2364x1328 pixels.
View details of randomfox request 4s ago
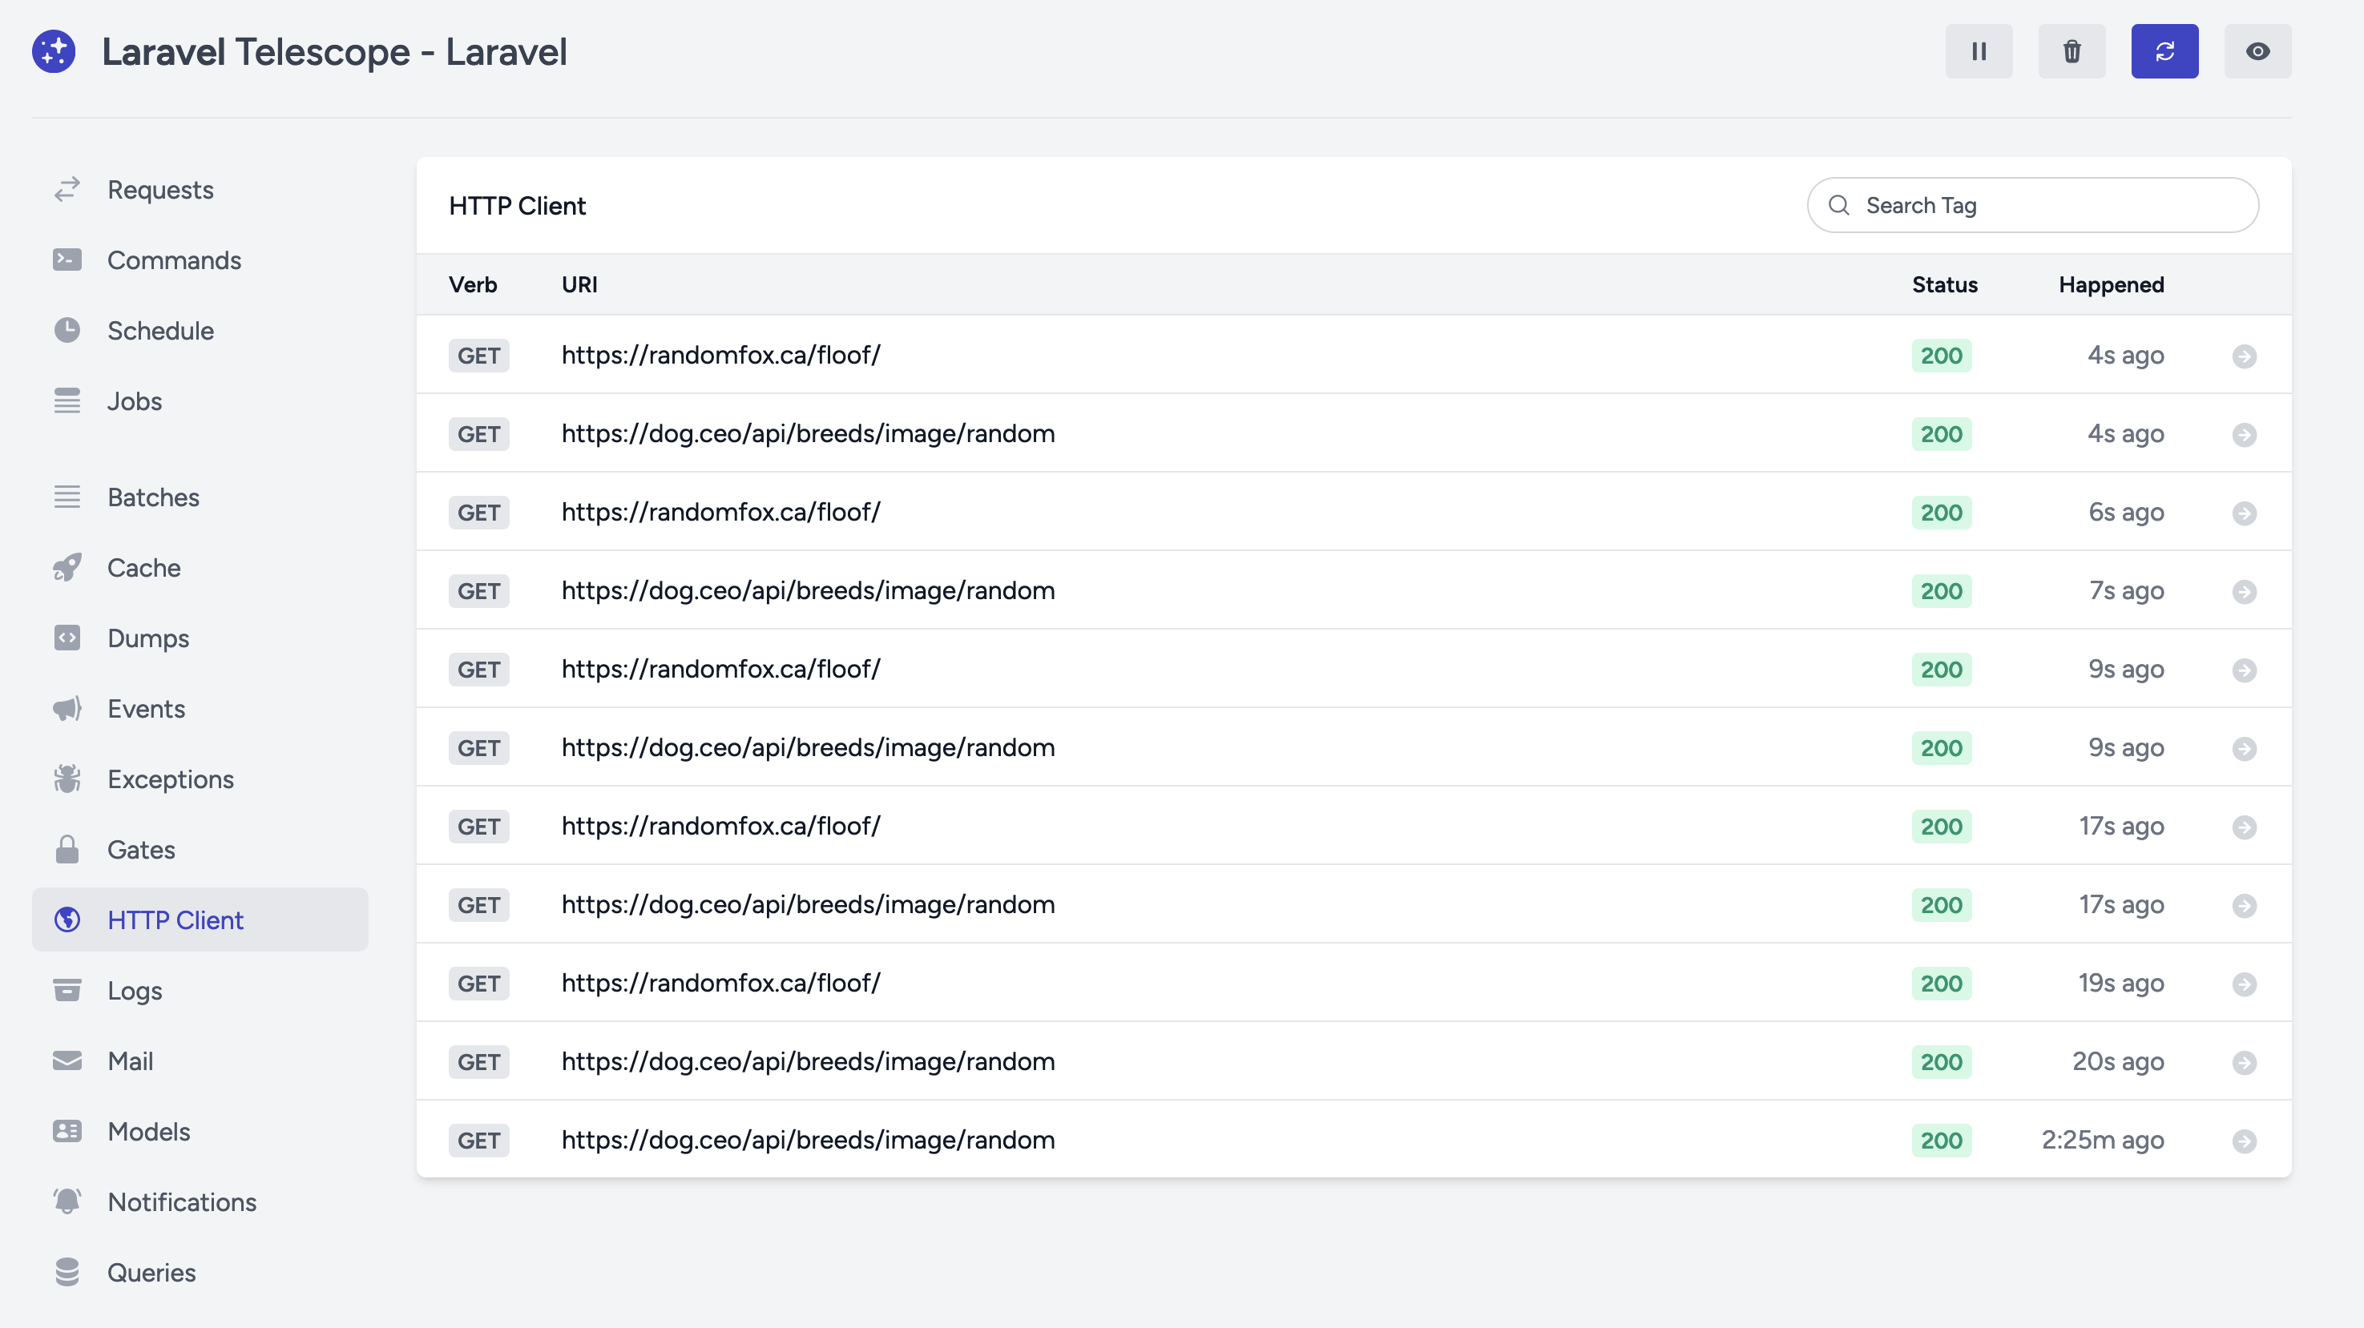click(2245, 356)
